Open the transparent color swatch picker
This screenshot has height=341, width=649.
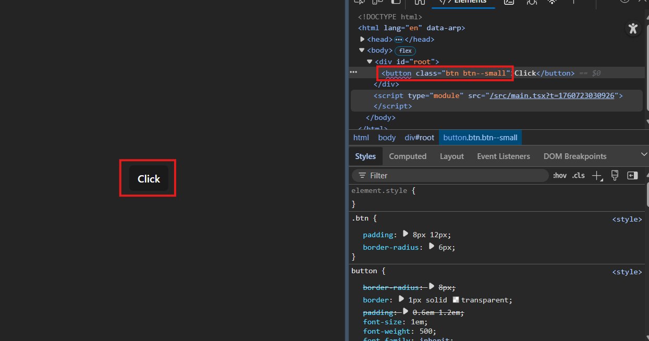tap(456, 300)
